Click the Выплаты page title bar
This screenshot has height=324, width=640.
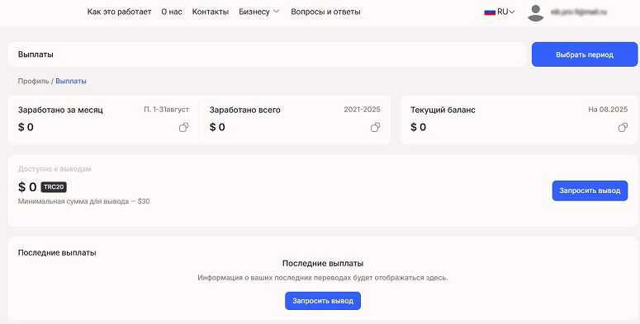click(x=267, y=54)
